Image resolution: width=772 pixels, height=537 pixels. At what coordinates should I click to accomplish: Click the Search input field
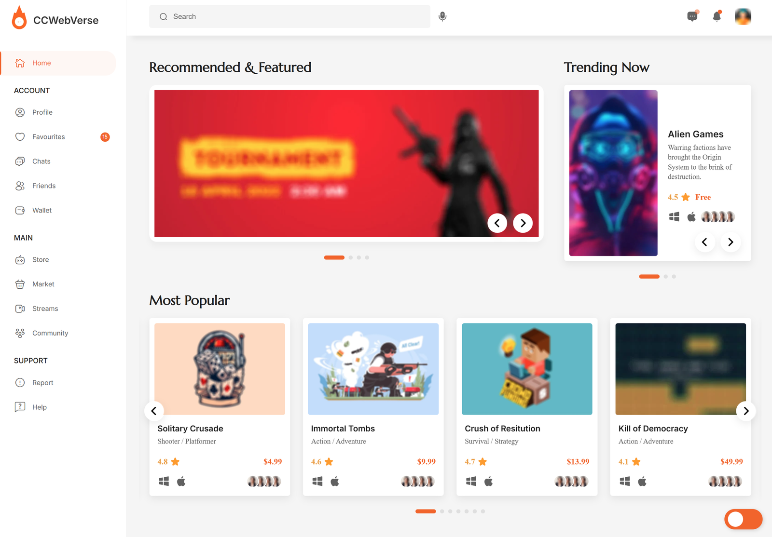point(289,16)
